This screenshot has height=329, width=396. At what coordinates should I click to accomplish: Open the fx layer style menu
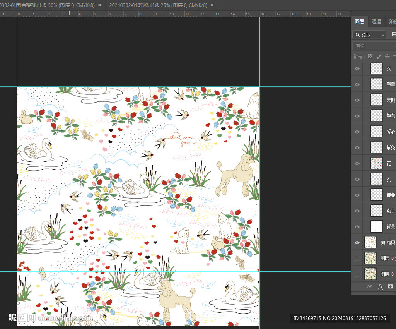(381, 286)
